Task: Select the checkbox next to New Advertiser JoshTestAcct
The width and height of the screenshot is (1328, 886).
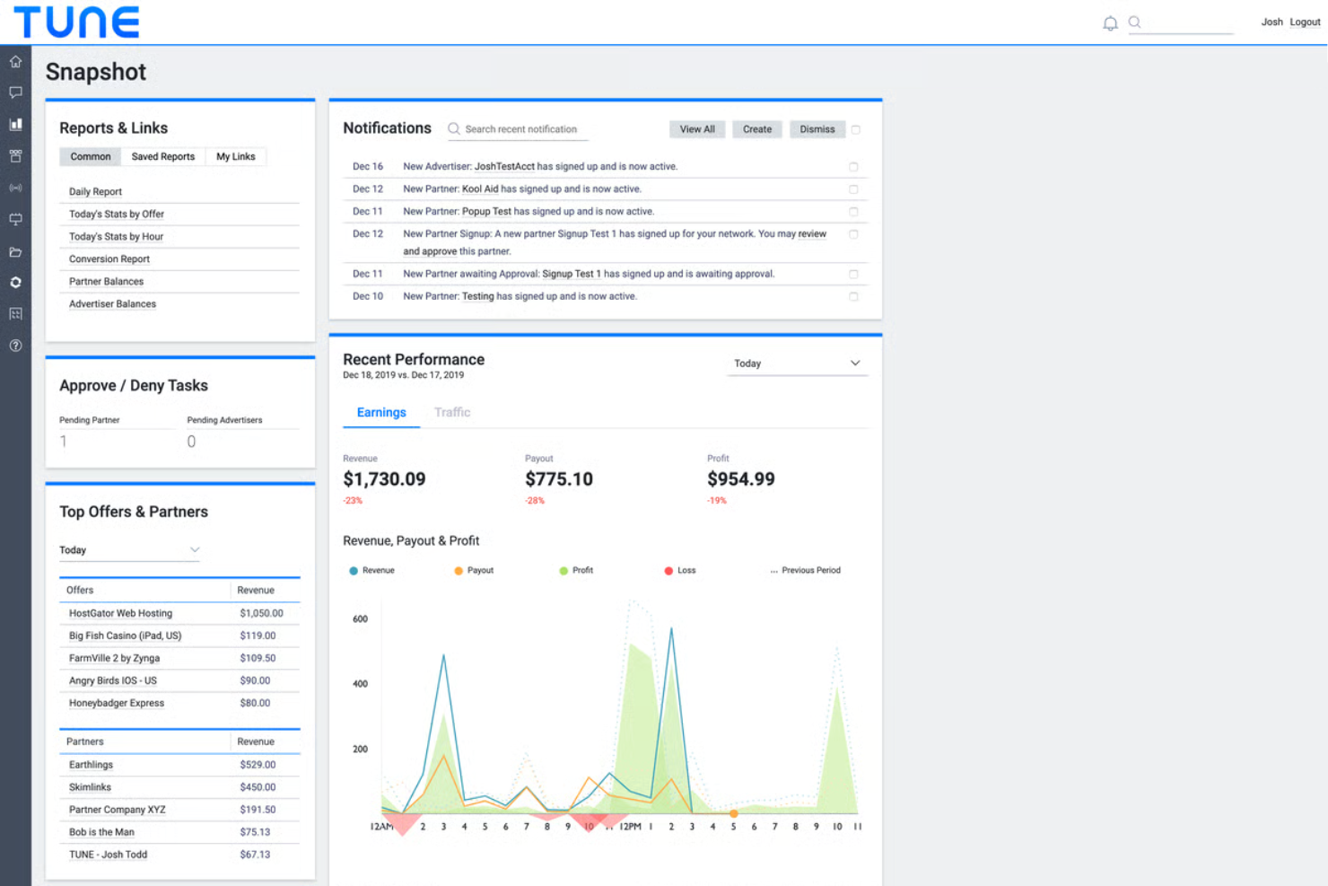Action: (x=853, y=166)
